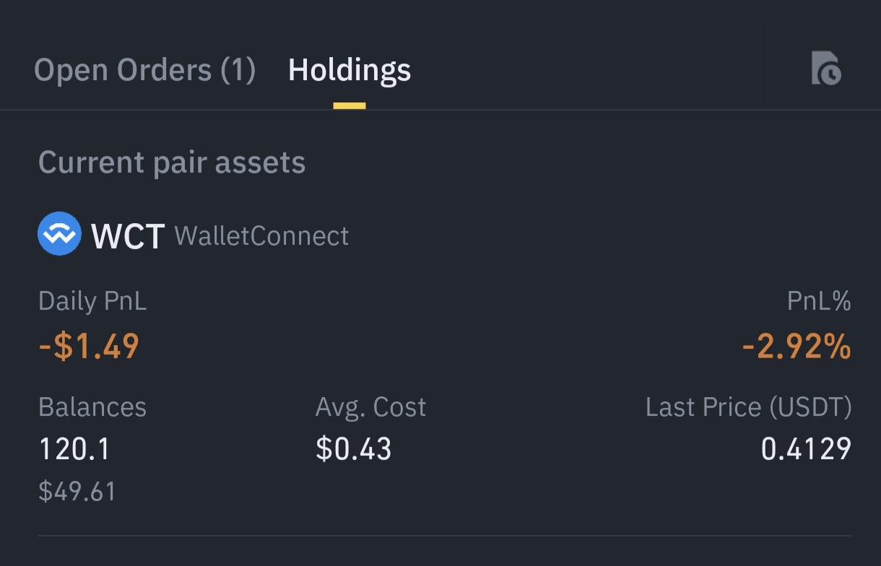Click the -2.92% PnL percentage value
This screenshot has height=566, width=881.
797,348
